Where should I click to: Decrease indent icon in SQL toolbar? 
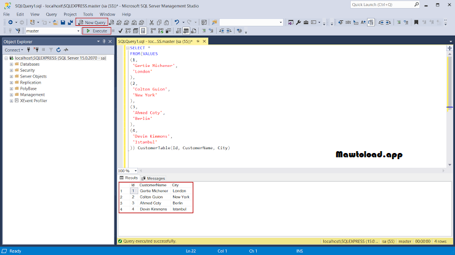coord(222,31)
